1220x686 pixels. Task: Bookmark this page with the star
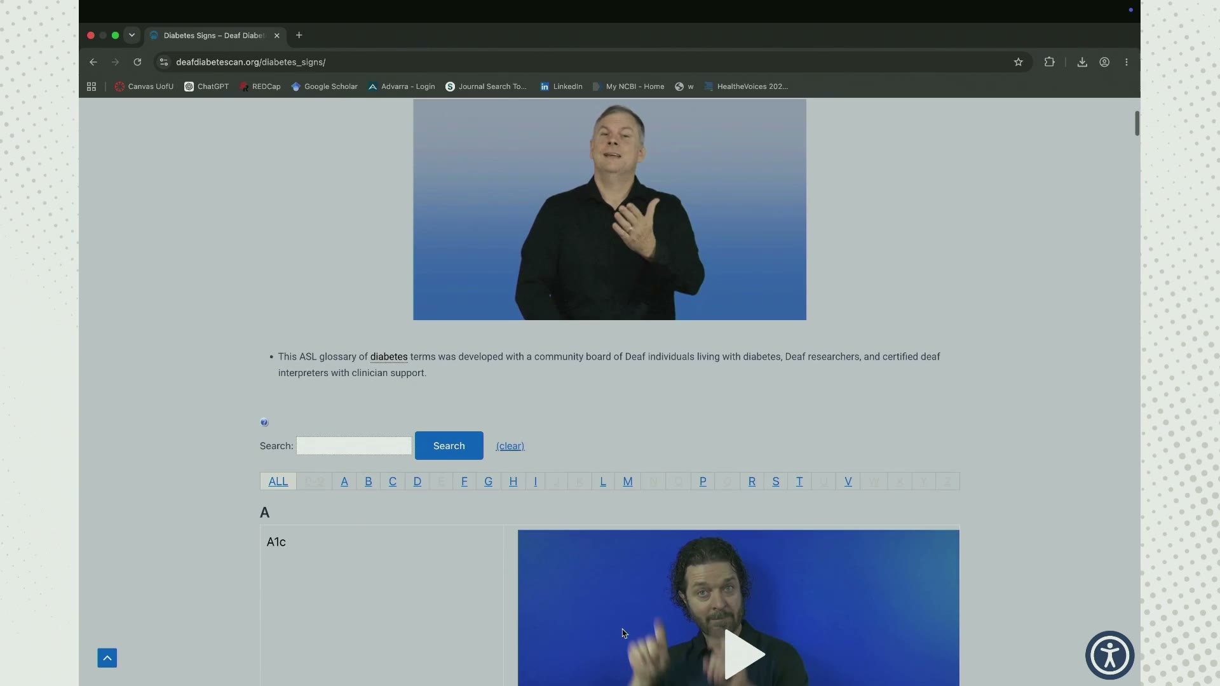[x=1019, y=62]
